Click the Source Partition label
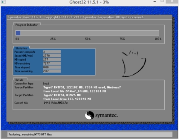The image size is (179, 139). pyautogui.click(x=24, y=87)
